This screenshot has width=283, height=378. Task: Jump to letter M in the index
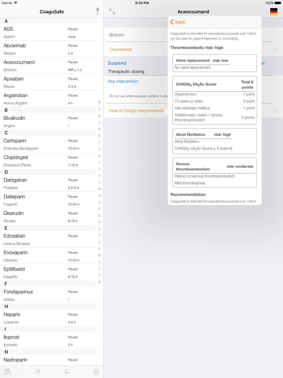(x=99, y=189)
